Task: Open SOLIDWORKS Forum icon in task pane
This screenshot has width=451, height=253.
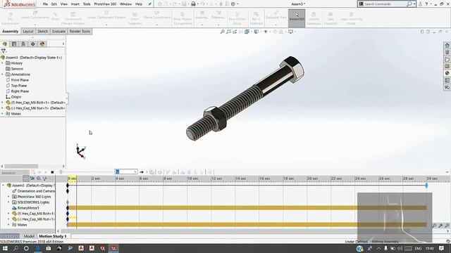Action: coord(447,87)
